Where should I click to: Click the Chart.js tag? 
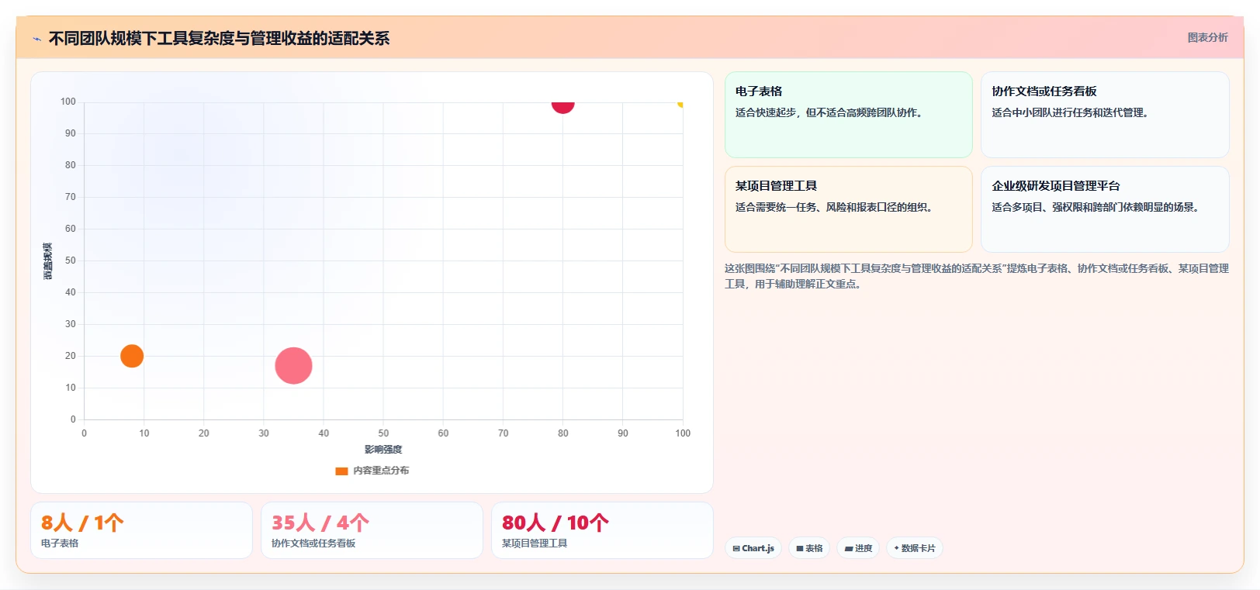[753, 548]
